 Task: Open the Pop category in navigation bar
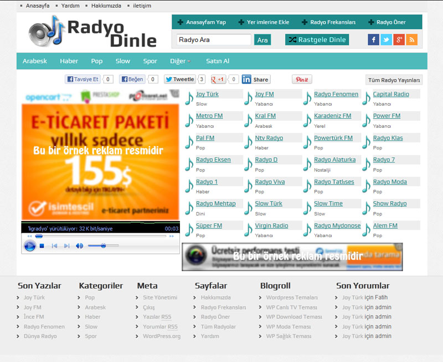[96, 61]
